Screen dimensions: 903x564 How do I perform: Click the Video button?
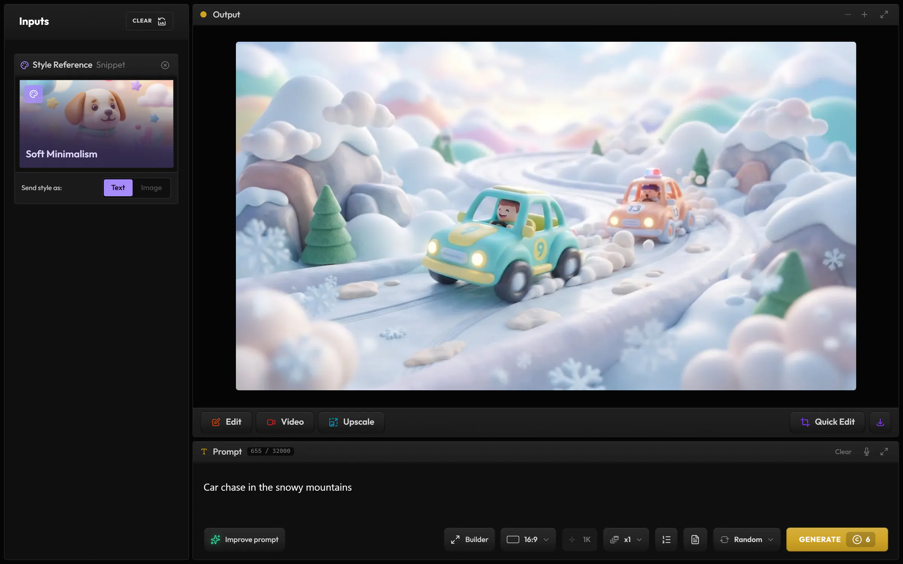pos(285,422)
